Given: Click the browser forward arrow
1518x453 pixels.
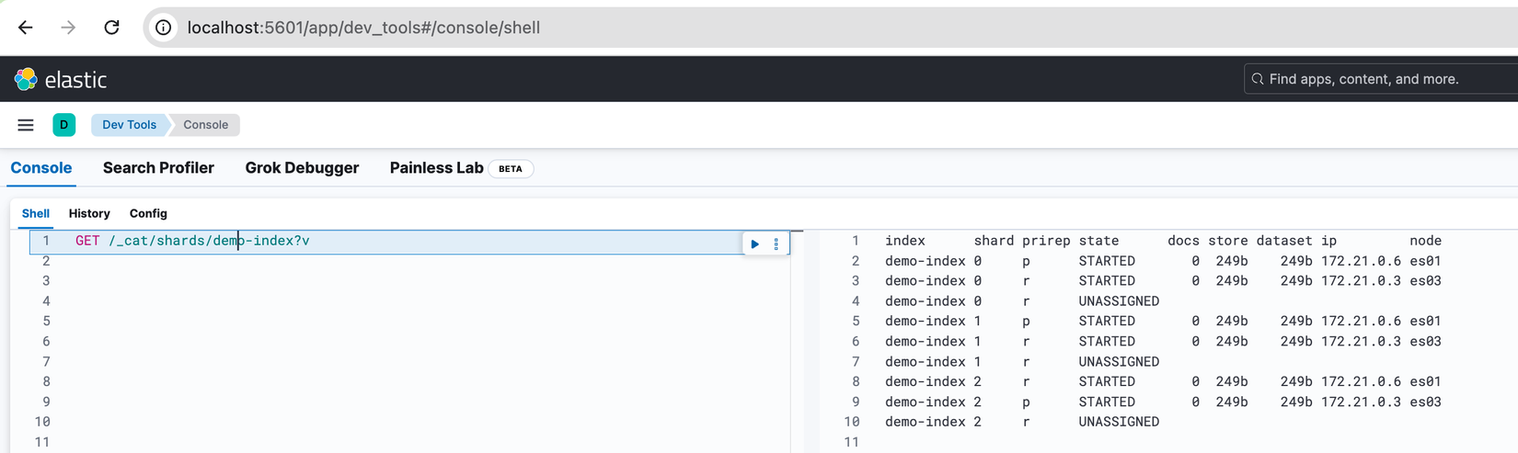Looking at the screenshot, I should [68, 28].
